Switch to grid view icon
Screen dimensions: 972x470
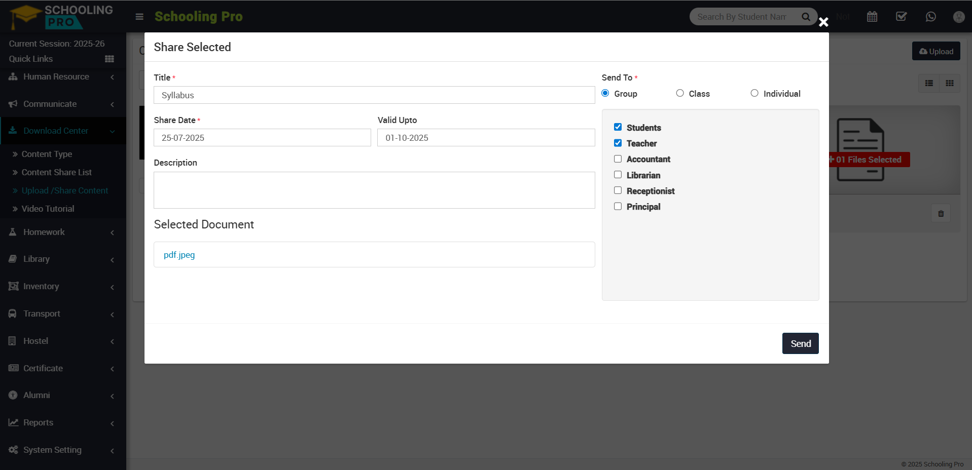click(x=950, y=83)
